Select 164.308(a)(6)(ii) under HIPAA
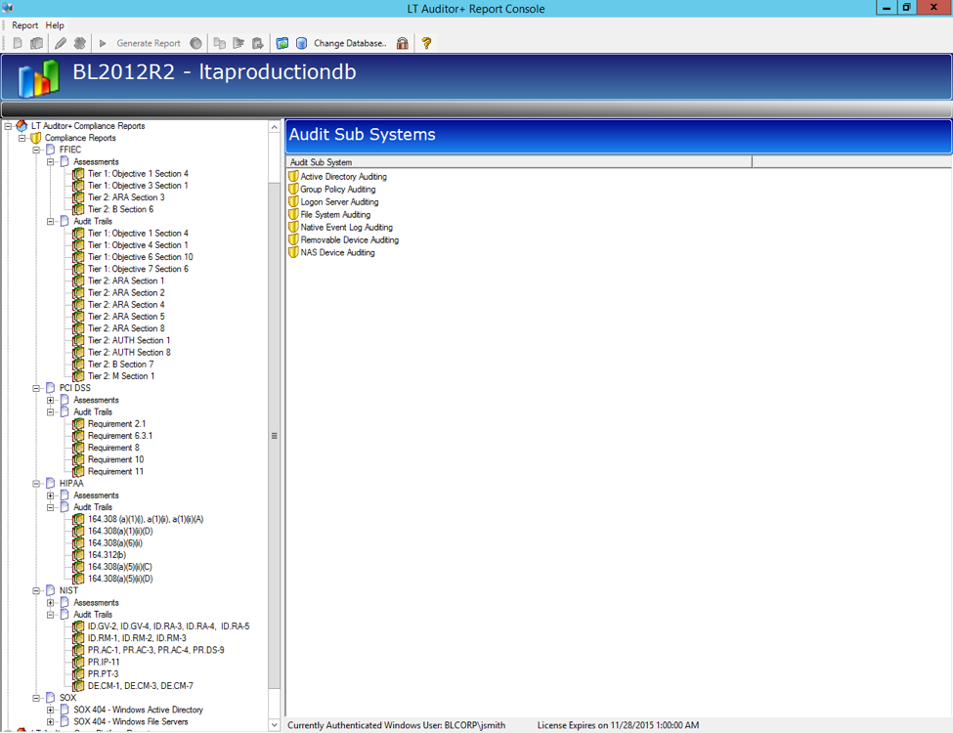The width and height of the screenshot is (953, 733). tap(115, 542)
